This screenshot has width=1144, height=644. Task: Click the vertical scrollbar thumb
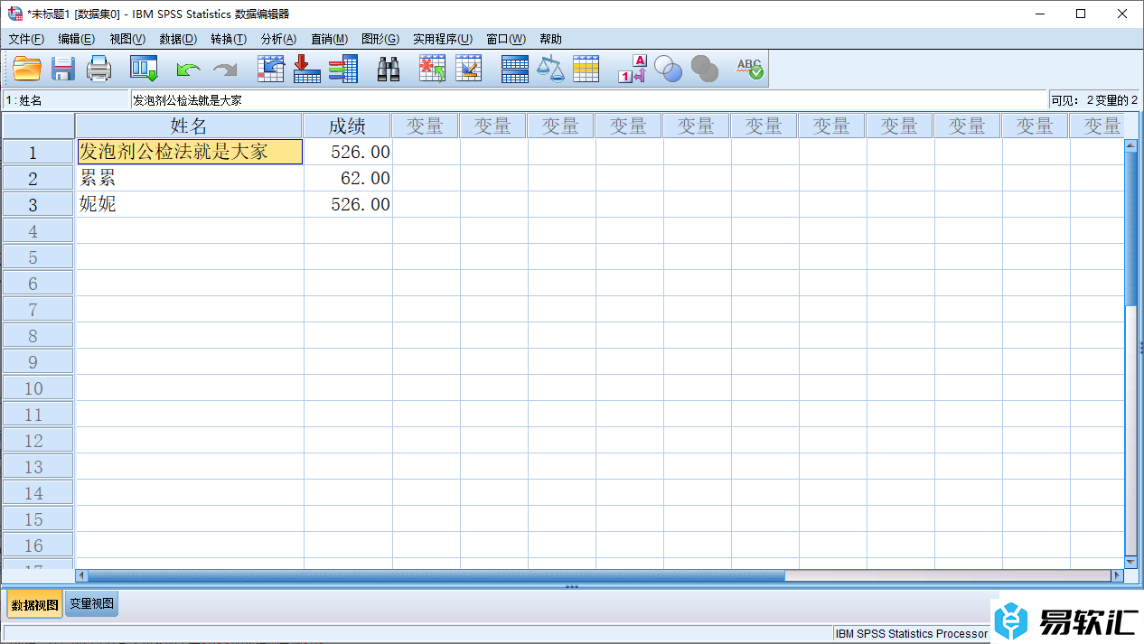click(x=1130, y=229)
